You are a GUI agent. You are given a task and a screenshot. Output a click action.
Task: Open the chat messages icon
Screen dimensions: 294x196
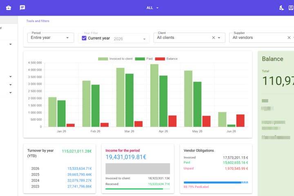click(x=22, y=7)
